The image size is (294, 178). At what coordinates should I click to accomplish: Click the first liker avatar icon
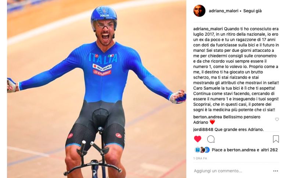tap(197, 150)
